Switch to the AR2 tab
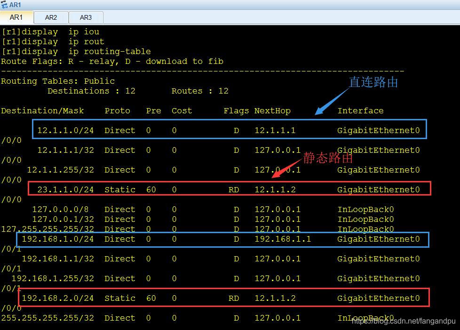The image size is (460, 330). click(51, 17)
